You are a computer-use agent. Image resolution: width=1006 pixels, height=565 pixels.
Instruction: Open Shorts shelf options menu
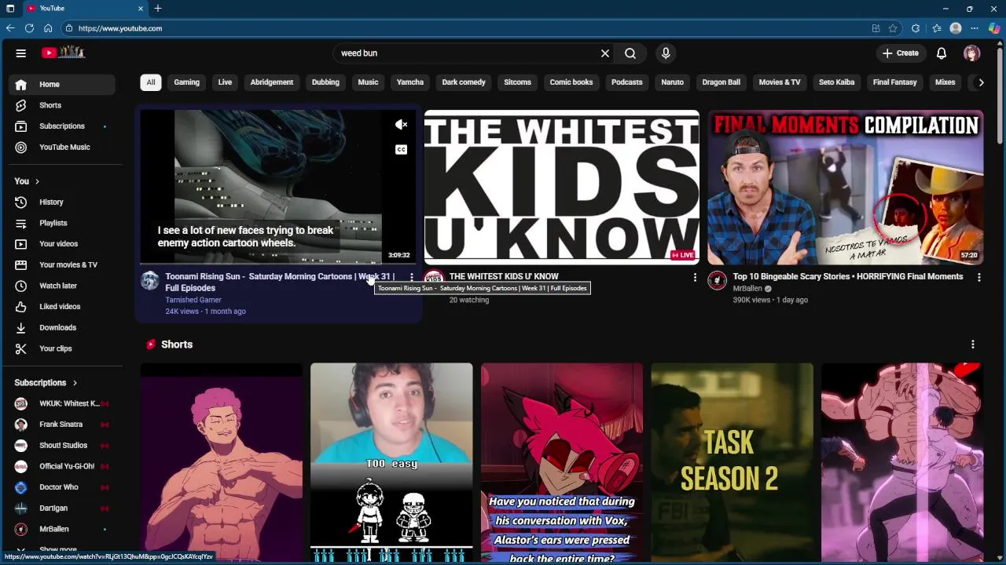(x=973, y=344)
